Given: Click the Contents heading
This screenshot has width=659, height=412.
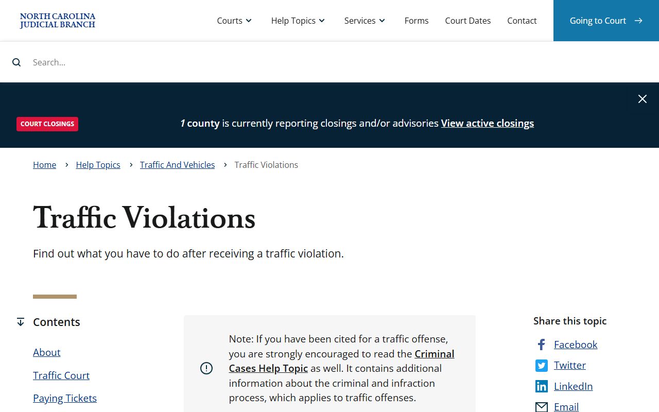Looking at the screenshot, I should [57, 322].
